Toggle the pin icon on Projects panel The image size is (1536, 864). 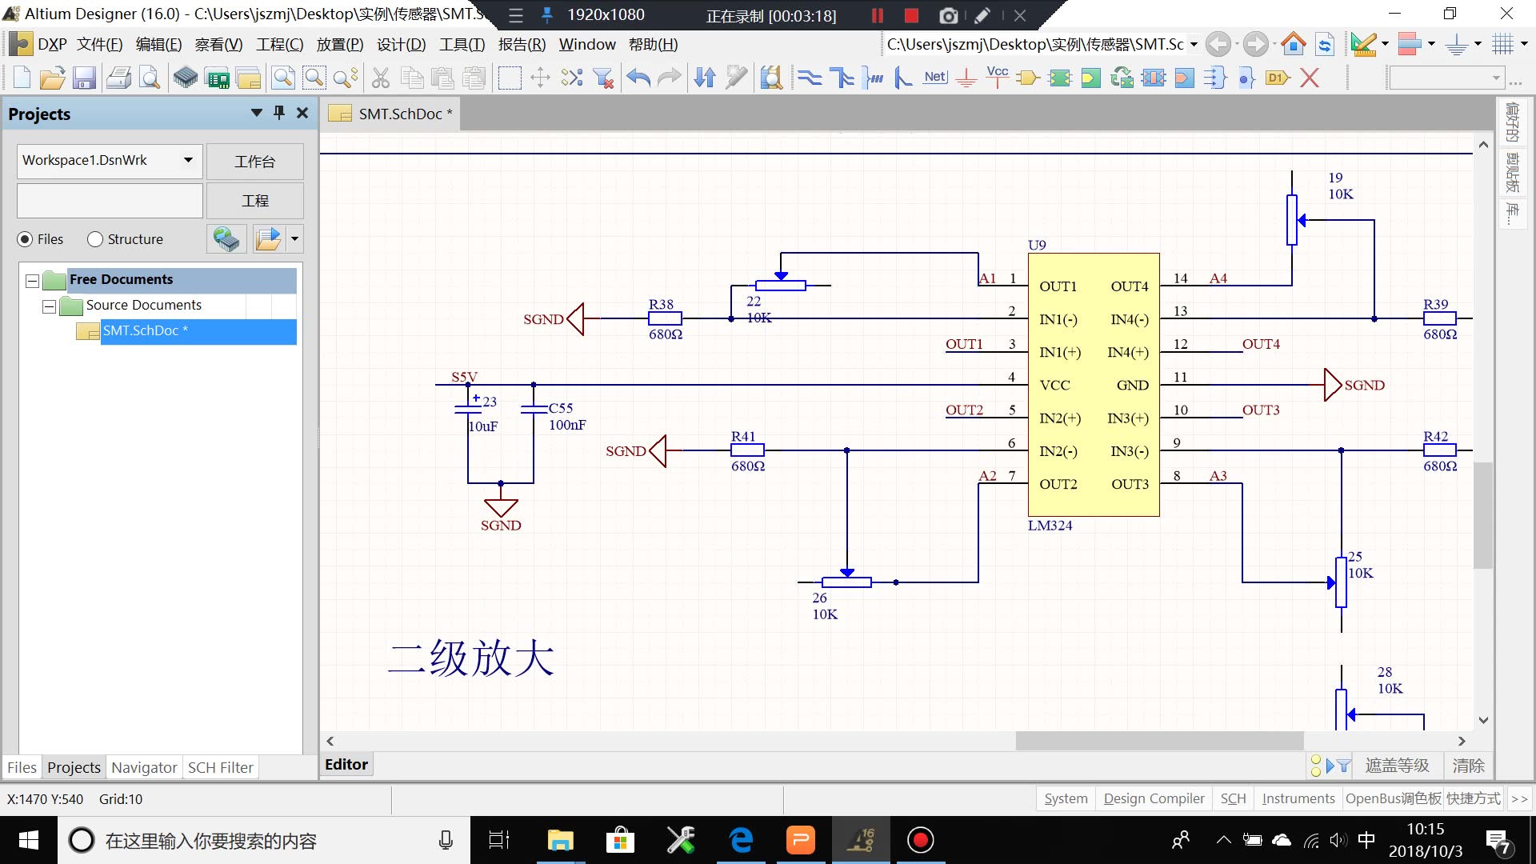click(x=278, y=113)
